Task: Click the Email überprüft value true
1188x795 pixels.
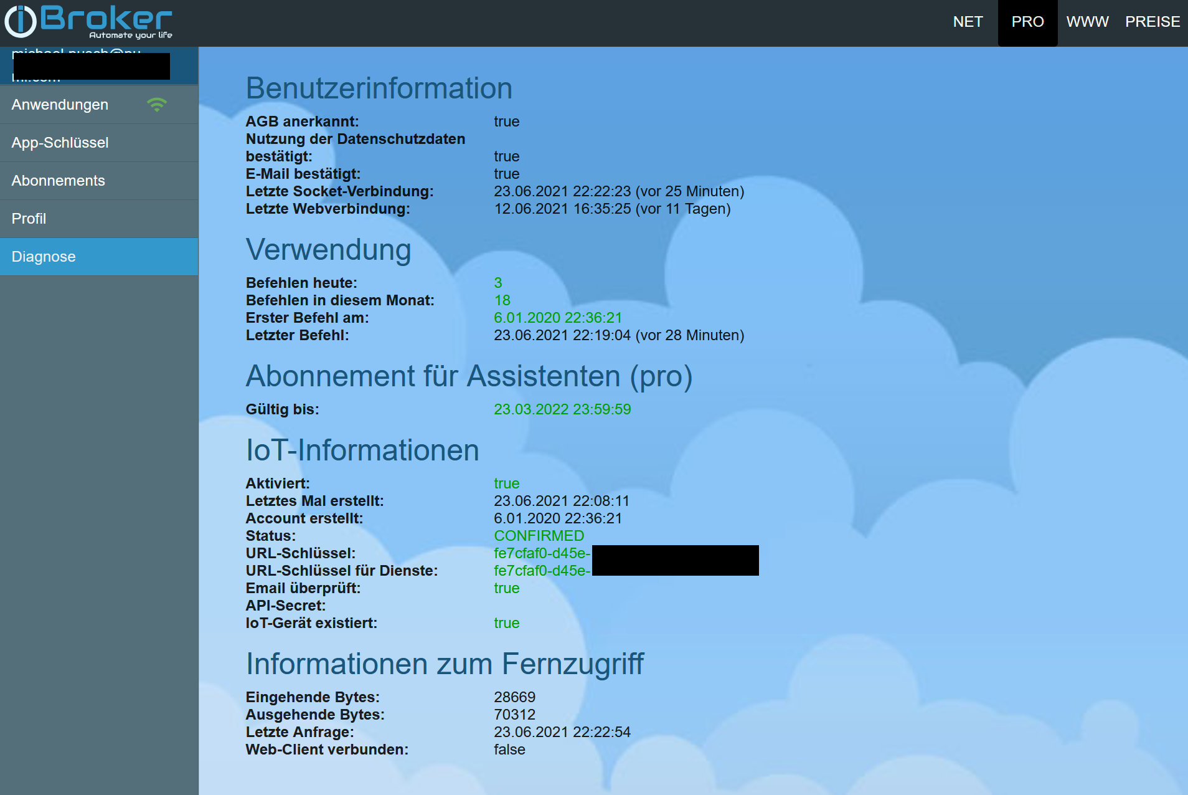Action: pos(506,588)
